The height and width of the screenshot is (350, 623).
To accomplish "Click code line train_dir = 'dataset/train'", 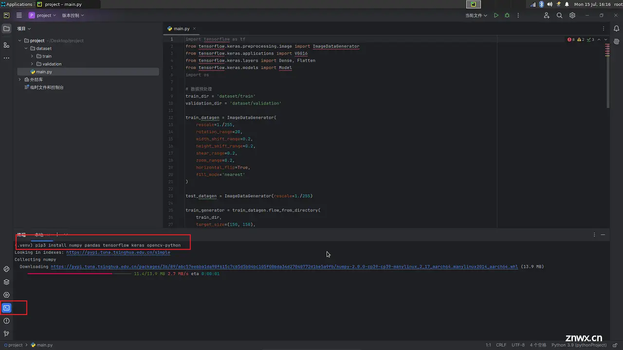I will [x=220, y=96].
